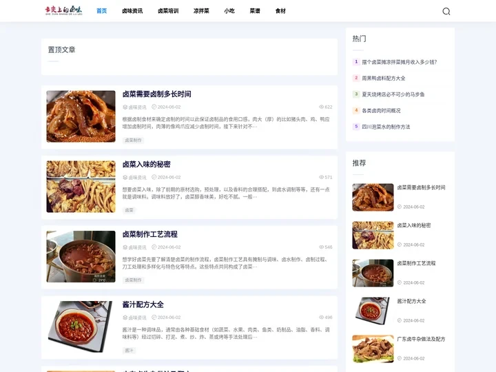Open recommended 卤菜制作工艺流程 in 推荐 sidebar
The height and width of the screenshot is (372, 496).
[x=416, y=263]
